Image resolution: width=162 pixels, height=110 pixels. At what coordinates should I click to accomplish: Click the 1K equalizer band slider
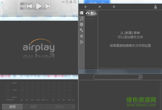[48, 90]
